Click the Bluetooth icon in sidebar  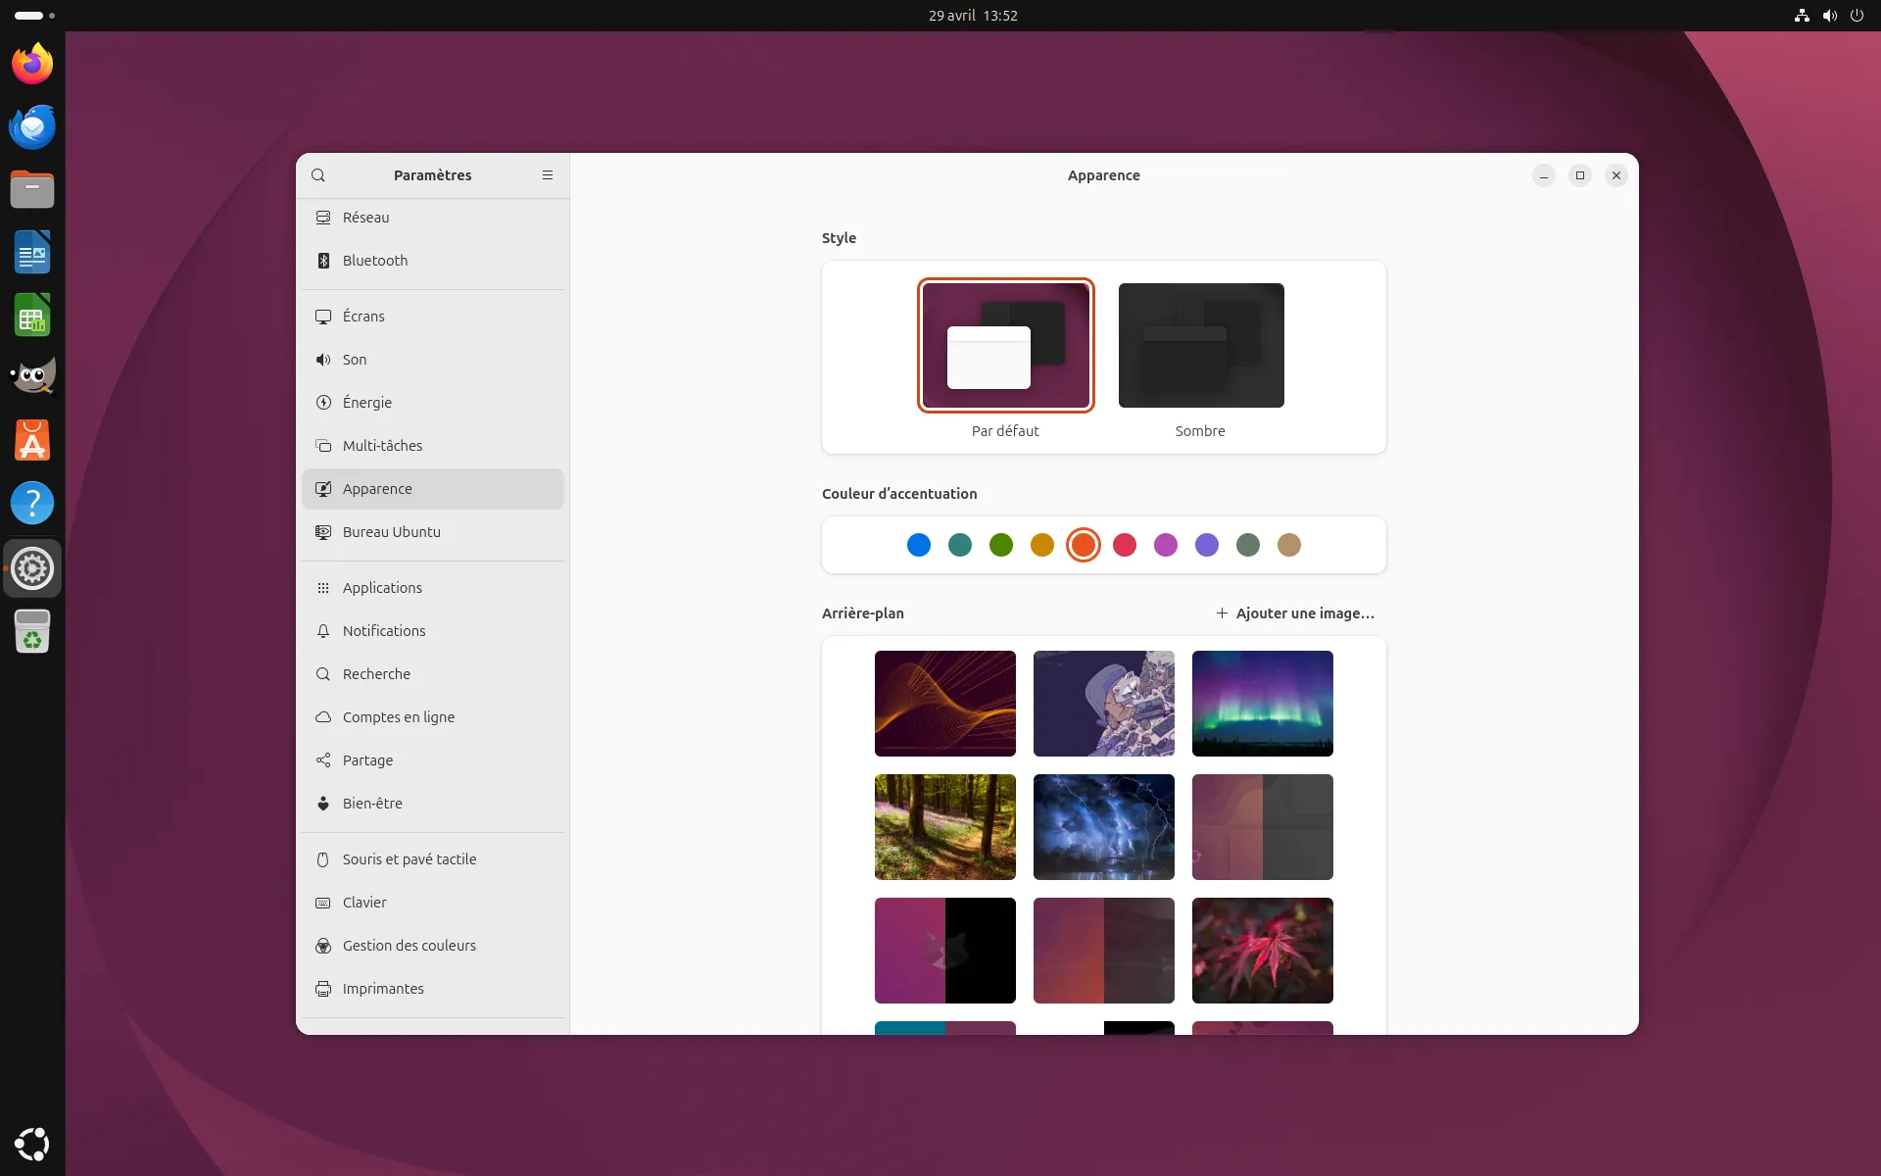click(323, 261)
